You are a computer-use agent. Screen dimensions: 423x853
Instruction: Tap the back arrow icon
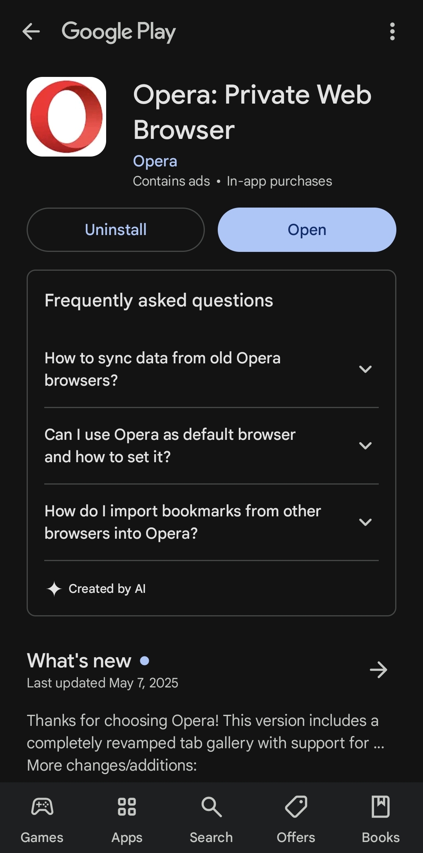pos(31,31)
